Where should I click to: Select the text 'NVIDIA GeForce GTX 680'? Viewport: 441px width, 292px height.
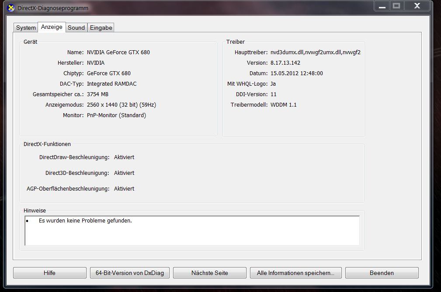(x=118, y=52)
